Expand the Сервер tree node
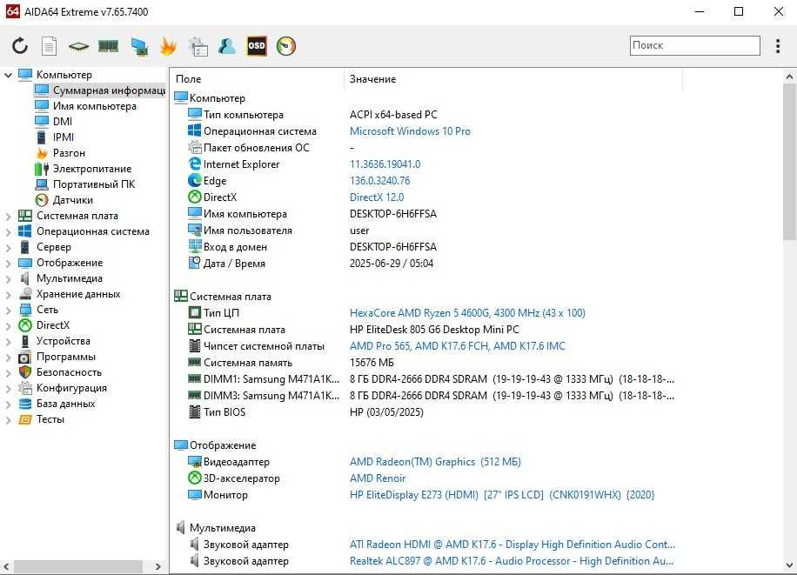The image size is (797, 575). [x=8, y=248]
